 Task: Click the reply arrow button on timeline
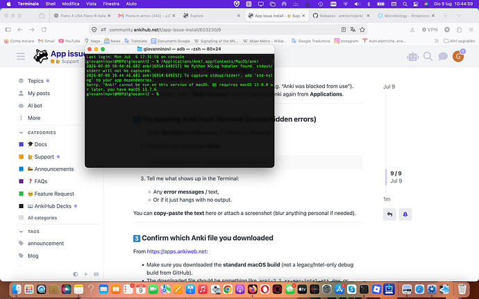click(389, 214)
